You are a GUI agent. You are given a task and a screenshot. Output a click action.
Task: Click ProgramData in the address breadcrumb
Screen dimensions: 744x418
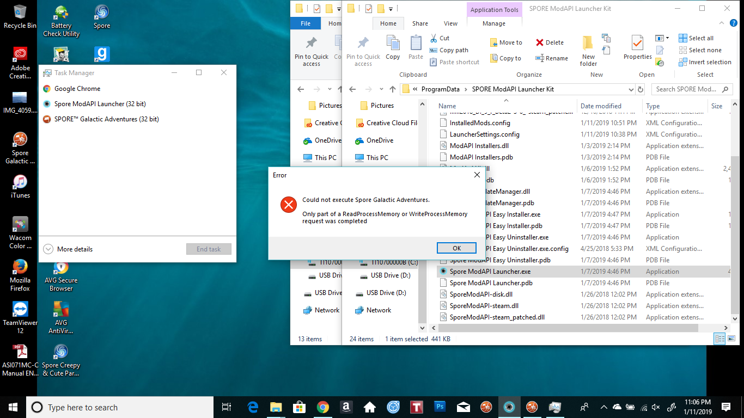point(440,89)
